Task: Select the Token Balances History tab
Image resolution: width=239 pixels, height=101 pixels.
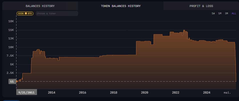Action: (120, 6)
